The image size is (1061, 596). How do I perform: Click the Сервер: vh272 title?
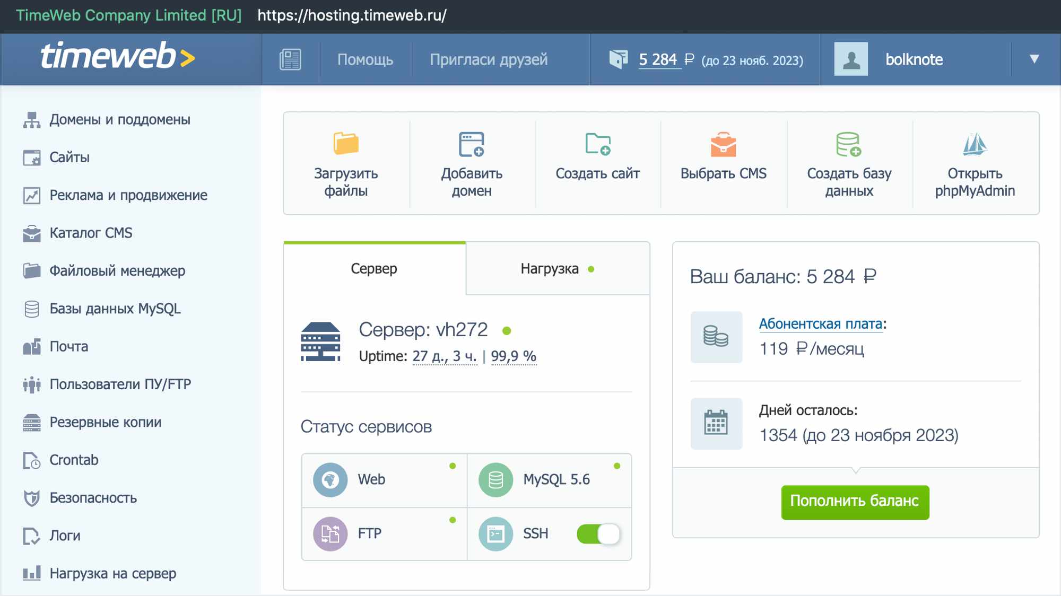point(423,330)
